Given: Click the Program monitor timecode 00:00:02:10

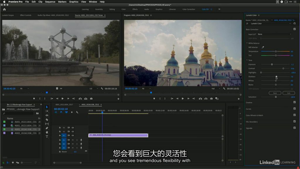Looking at the screenshot, I should click(x=131, y=89).
